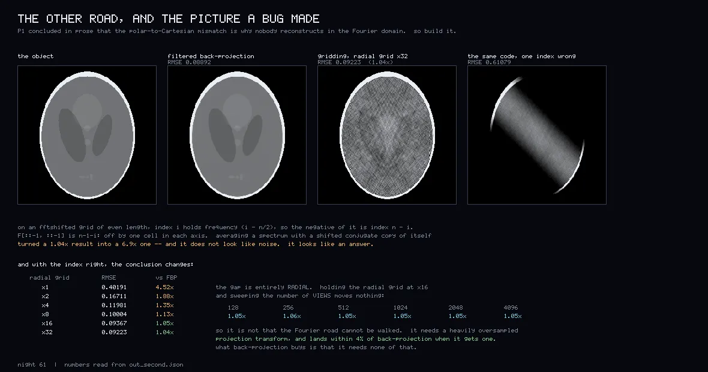Click the 'x32' radial grid row label
Screen dimensions: 708x372
pyautogui.click(x=47, y=332)
